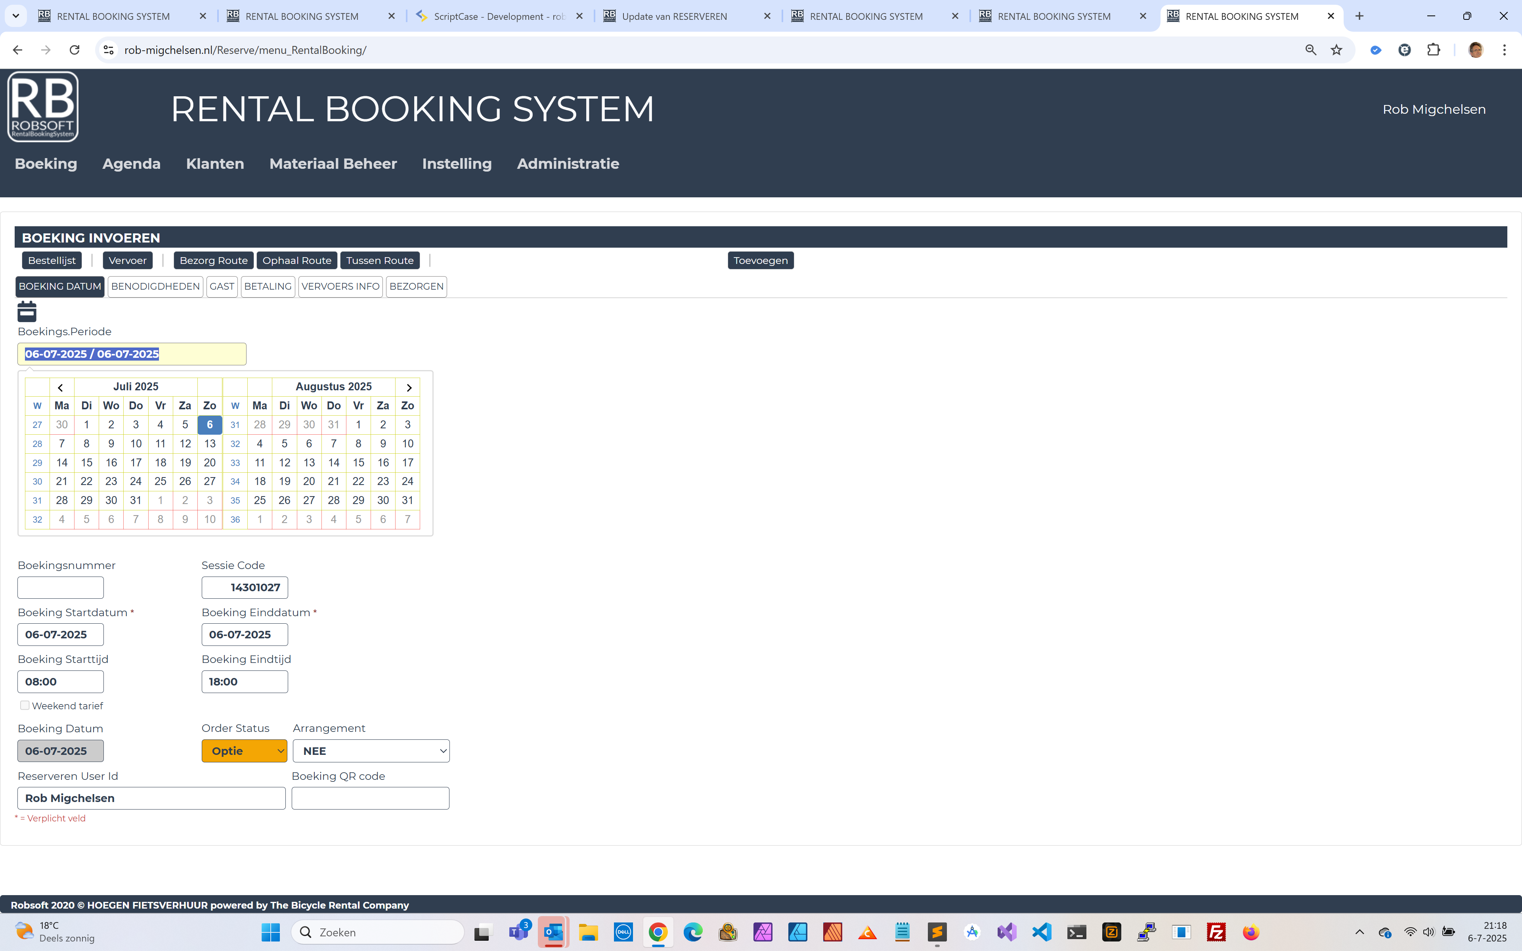
Task: Go to next month in calendar
Action: pos(408,387)
